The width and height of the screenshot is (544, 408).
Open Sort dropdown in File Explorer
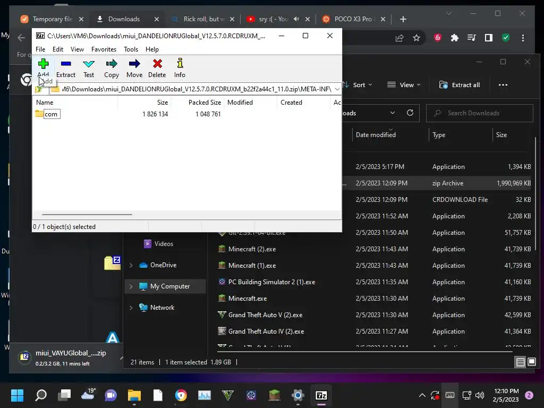(x=358, y=85)
